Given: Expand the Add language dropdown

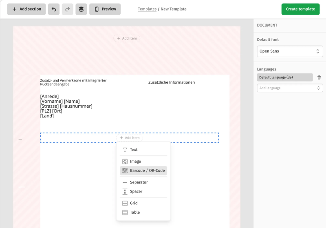Looking at the screenshot, I should 290,88.
